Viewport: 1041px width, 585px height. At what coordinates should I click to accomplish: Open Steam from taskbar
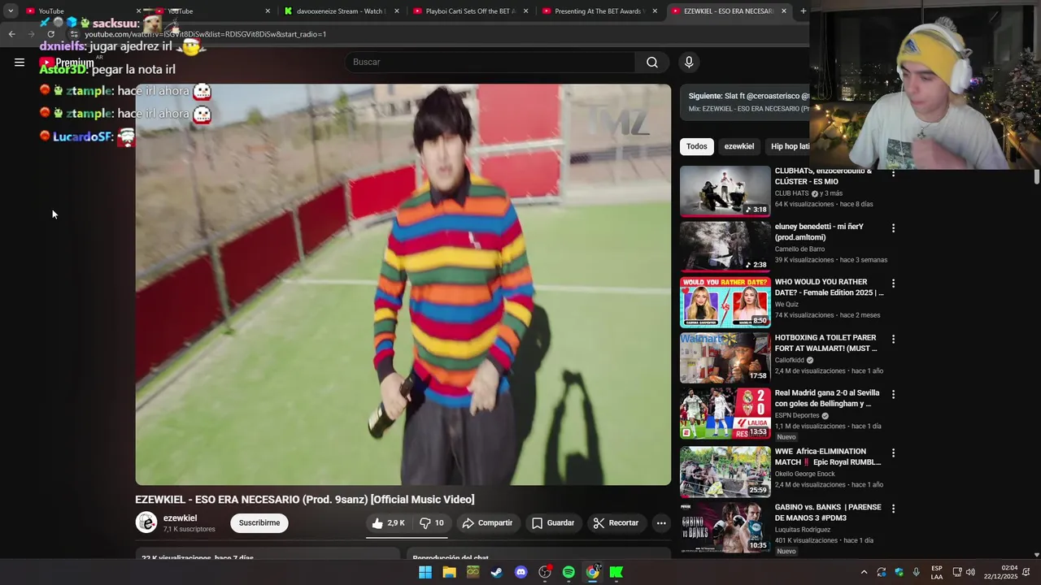pyautogui.click(x=497, y=572)
